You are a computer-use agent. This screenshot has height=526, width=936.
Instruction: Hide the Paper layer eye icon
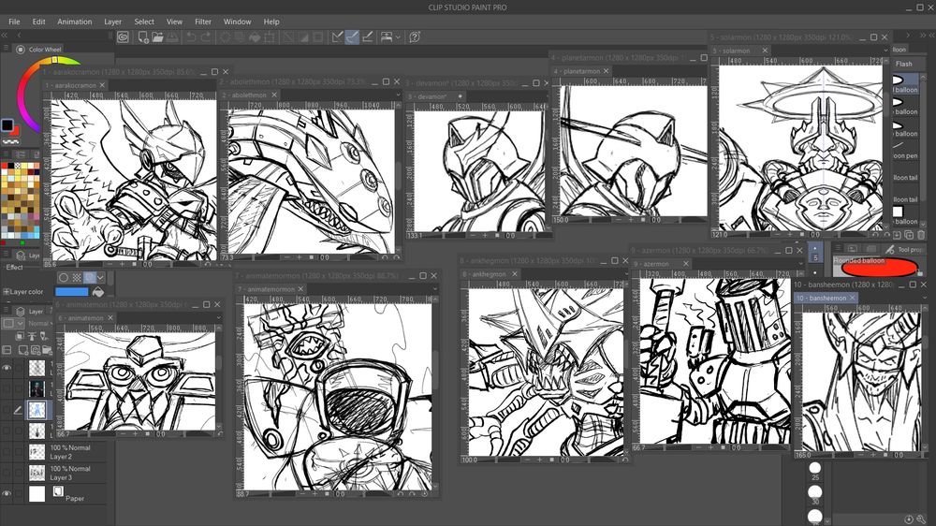[x=7, y=494]
